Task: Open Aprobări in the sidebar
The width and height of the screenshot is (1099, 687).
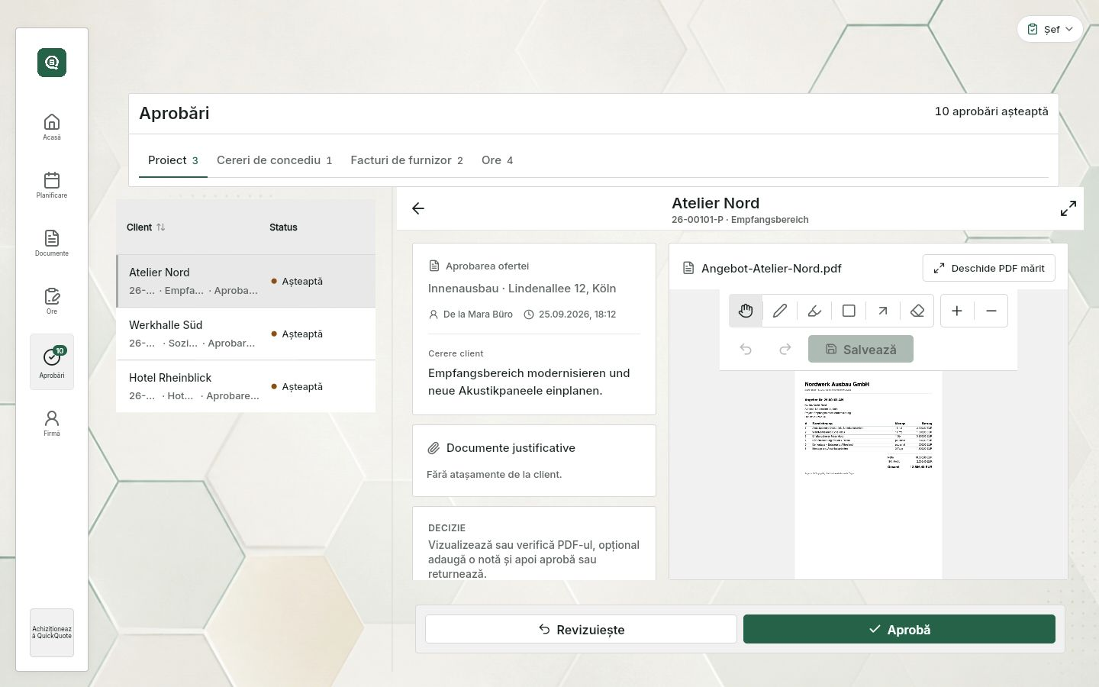Action: pyautogui.click(x=52, y=362)
